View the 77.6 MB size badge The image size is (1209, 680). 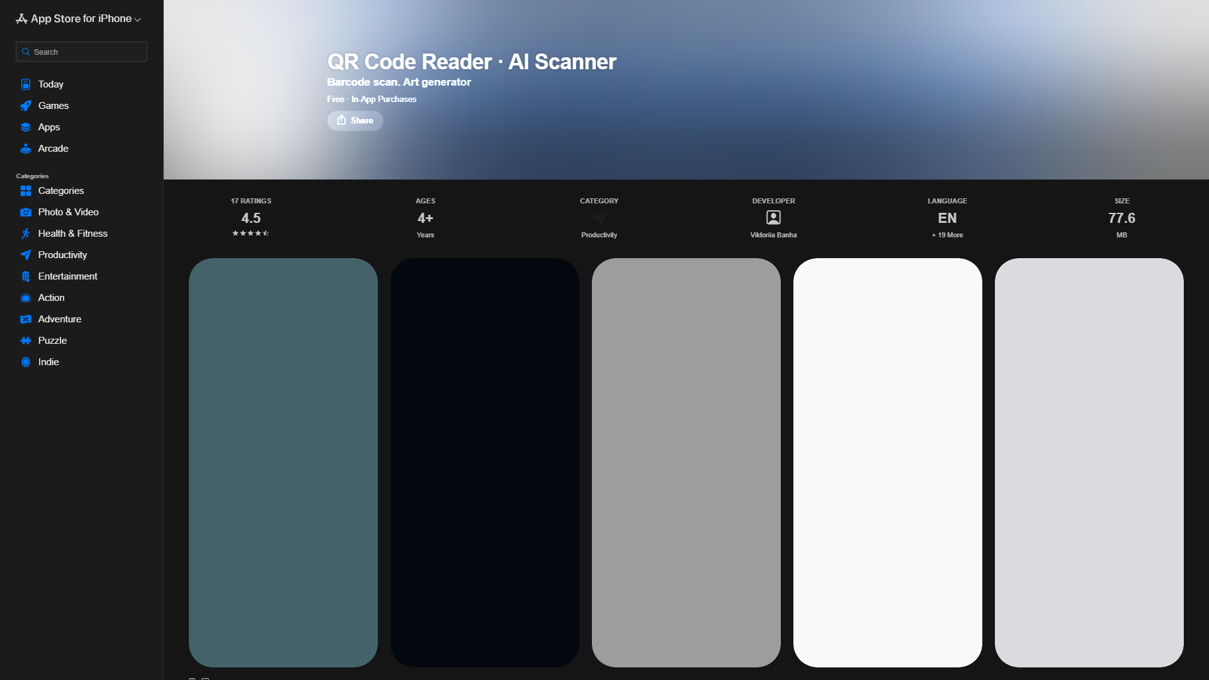pyautogui.click(x=1121, y=218)
